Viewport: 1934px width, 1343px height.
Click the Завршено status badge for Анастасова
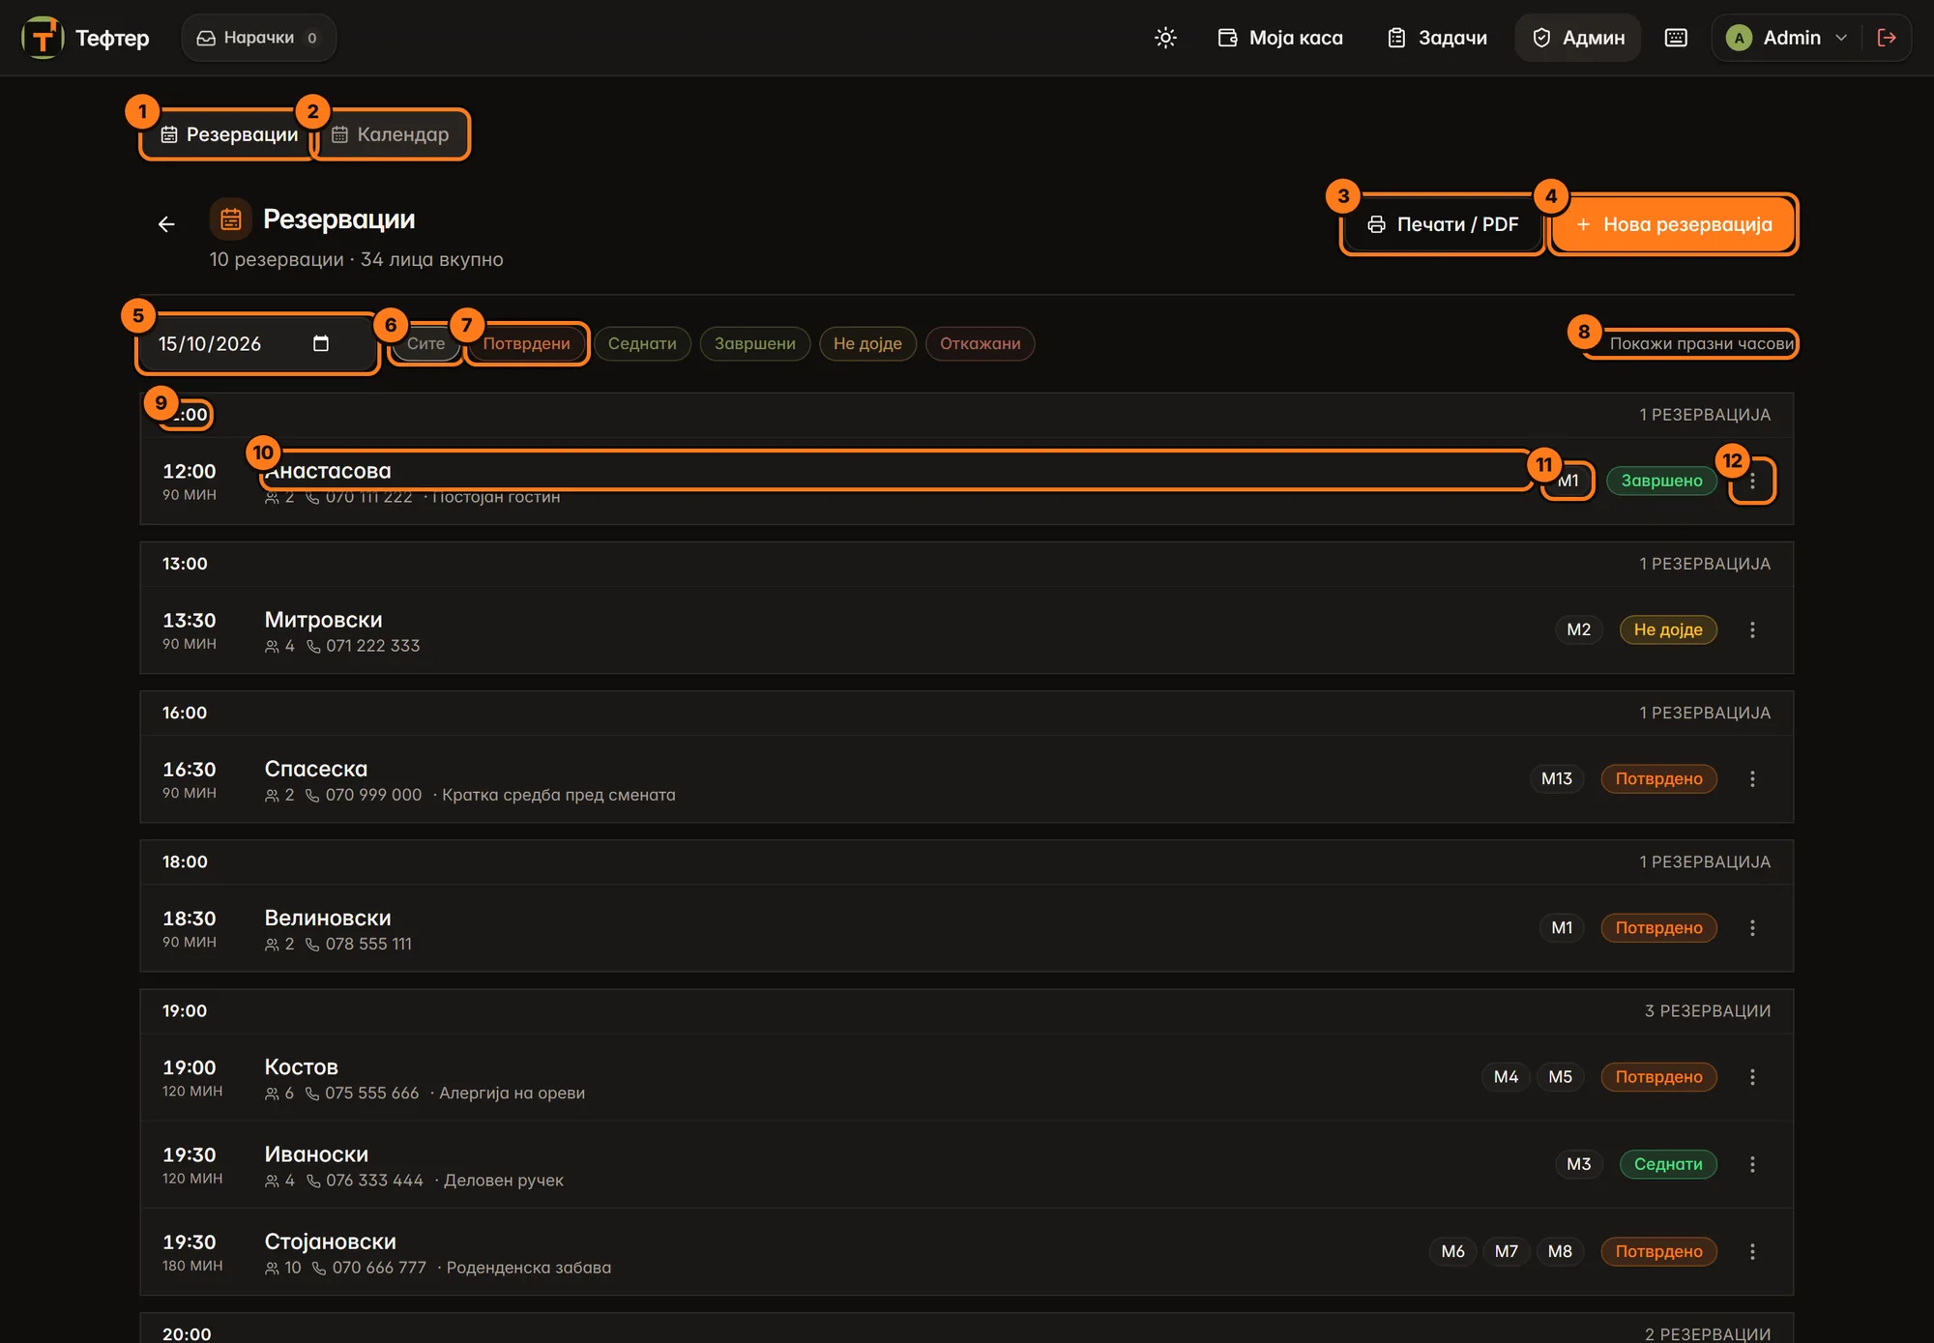pos(1661,481)
